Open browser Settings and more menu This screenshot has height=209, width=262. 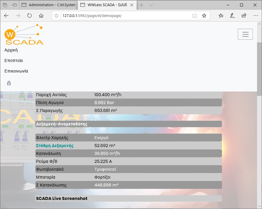[x=256, y=16]
